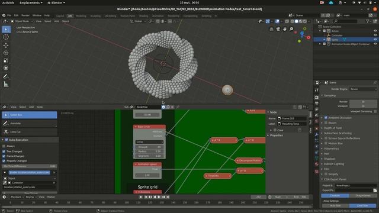Select the Move tool in viewport toolbar
This screenshot has height=213, width=379.
pos(6,45)
